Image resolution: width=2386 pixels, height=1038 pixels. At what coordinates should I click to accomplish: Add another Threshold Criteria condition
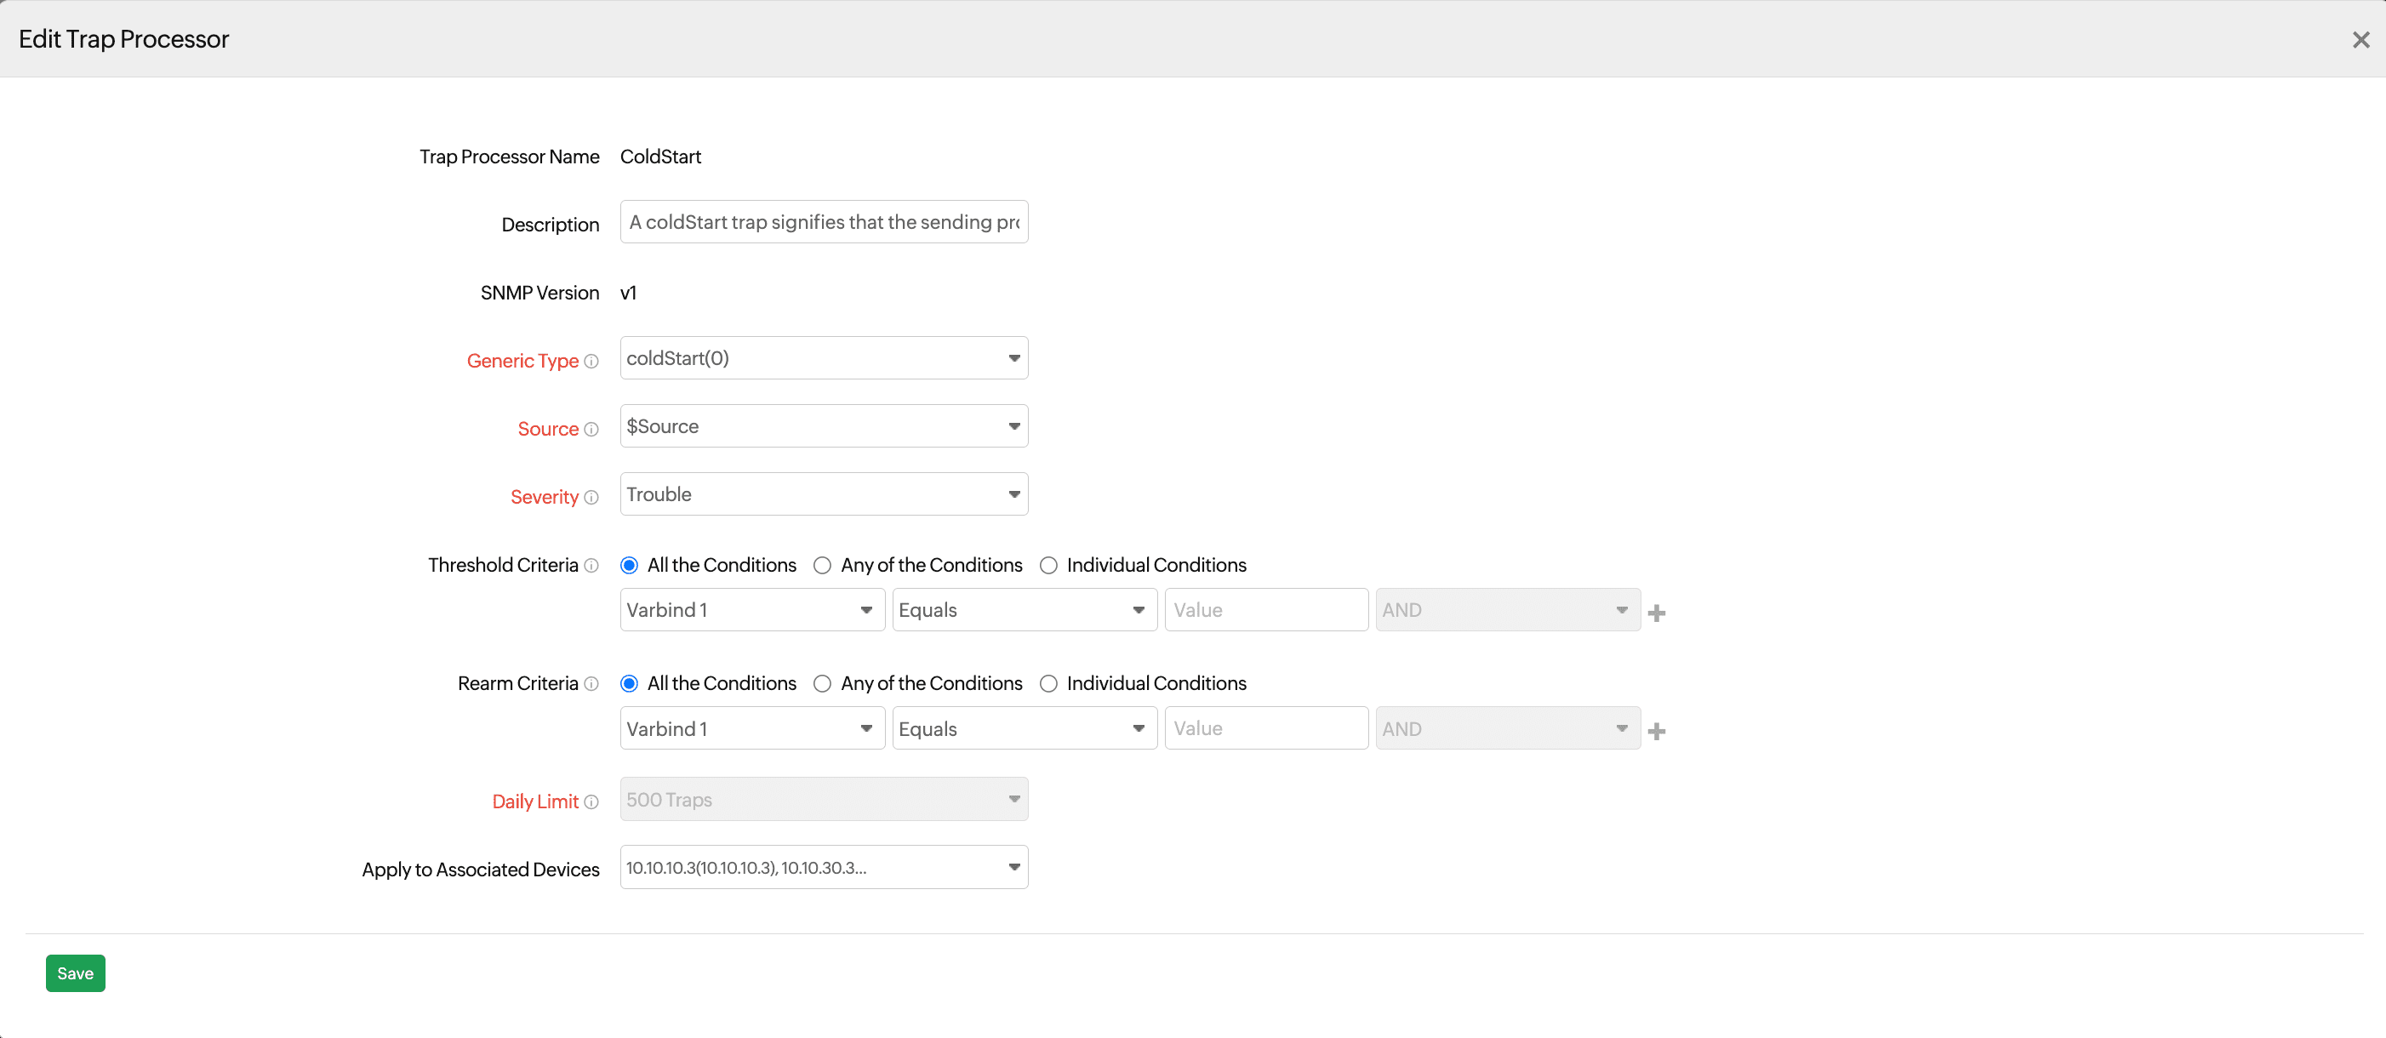tap(1657, 612)
